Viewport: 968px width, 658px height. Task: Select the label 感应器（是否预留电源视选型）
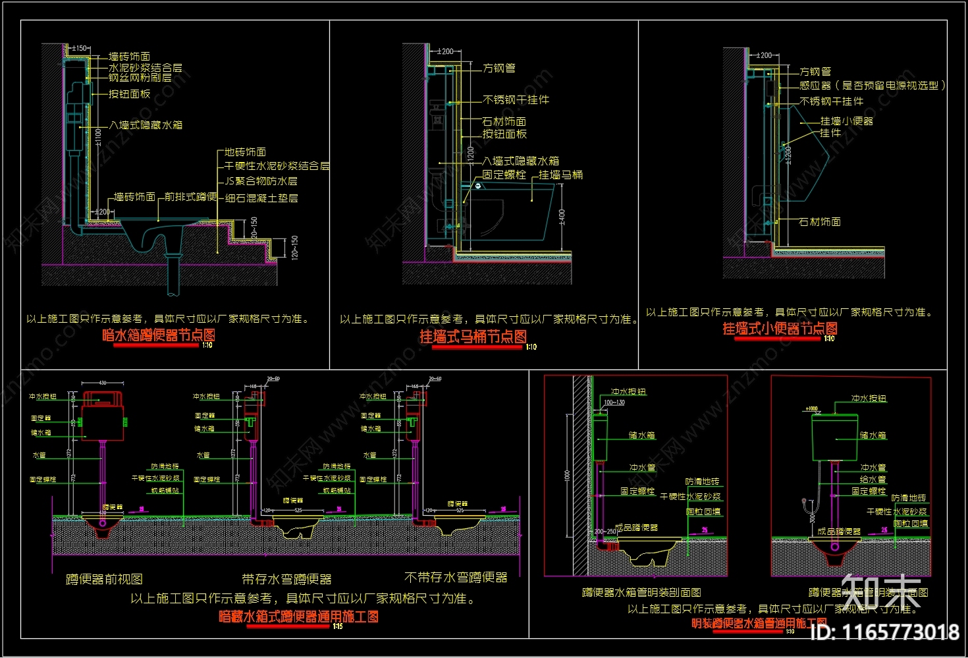click(873, 86)
